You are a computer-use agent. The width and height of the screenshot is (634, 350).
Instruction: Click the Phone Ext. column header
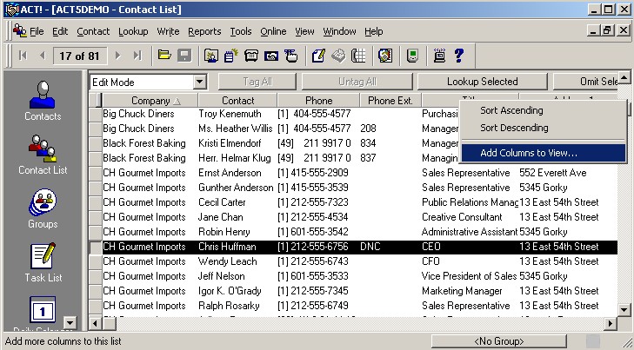pyautogui.click(x=390, y=101)
